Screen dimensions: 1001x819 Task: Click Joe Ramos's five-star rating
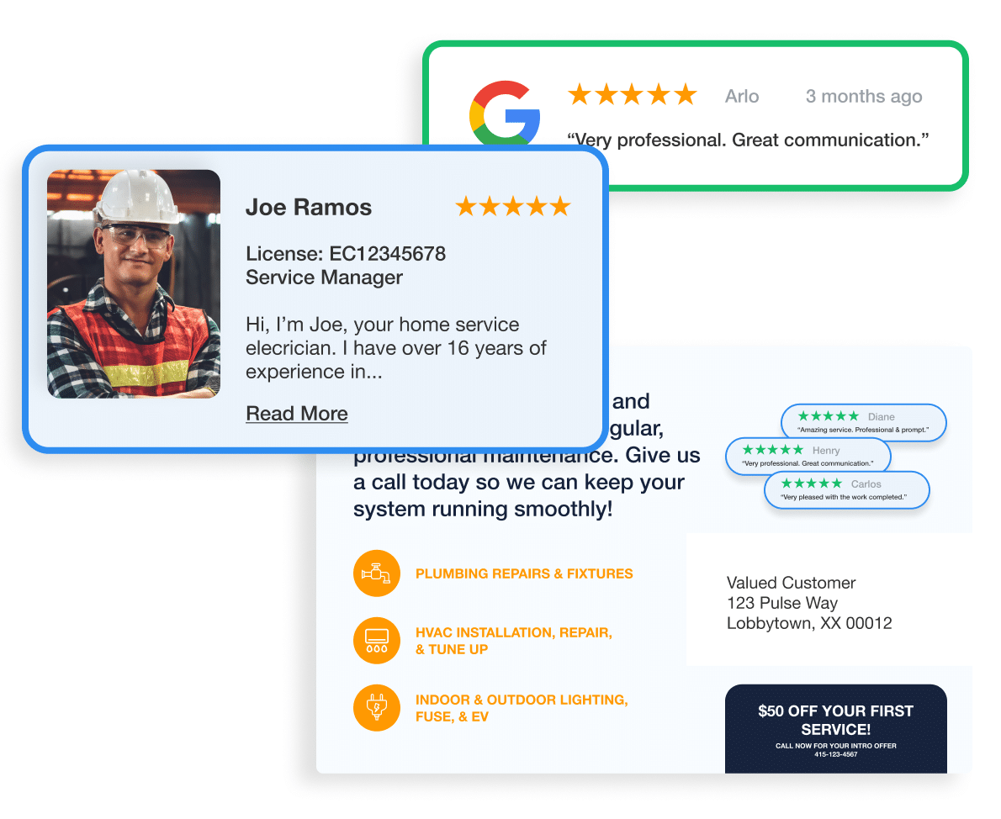512,206
